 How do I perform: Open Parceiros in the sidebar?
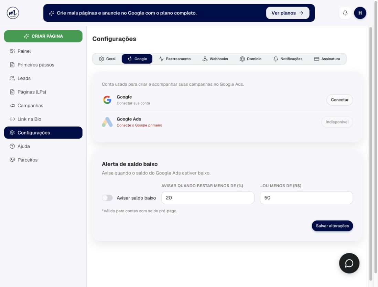(x=43, y=160)
